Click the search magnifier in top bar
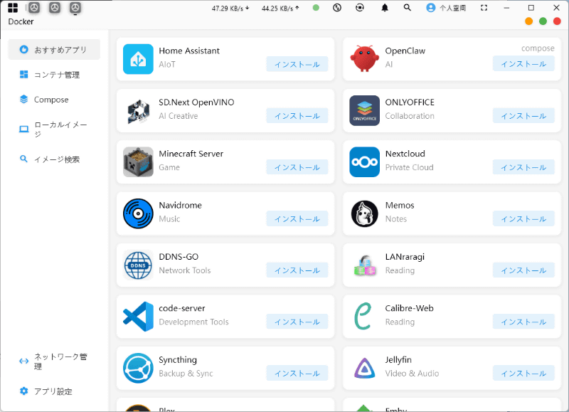The width and height of the screenshot is (569, 412). [x=407, y=8]
